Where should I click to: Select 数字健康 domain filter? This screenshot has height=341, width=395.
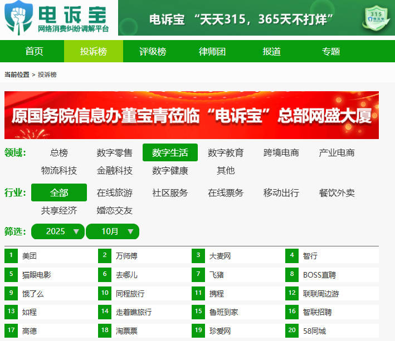(170, 170)
